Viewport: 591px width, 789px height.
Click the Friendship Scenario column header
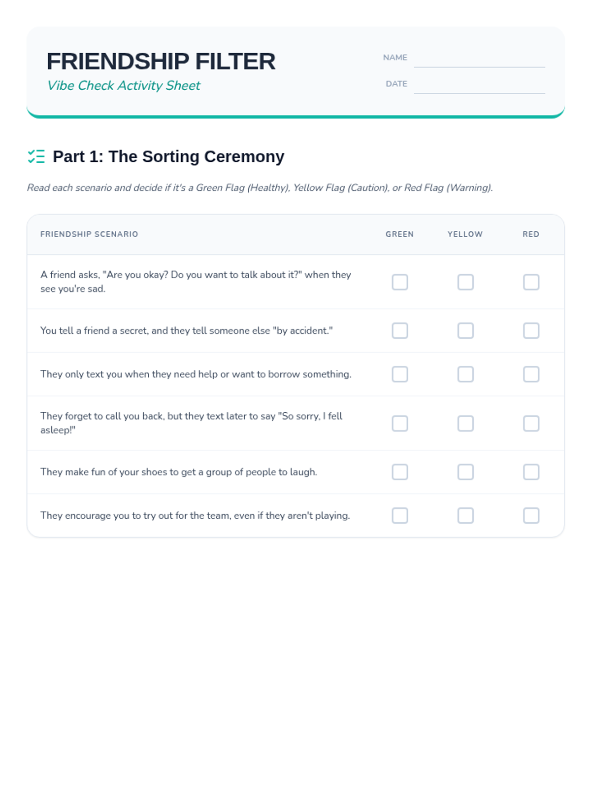click(x=89, y=234)
